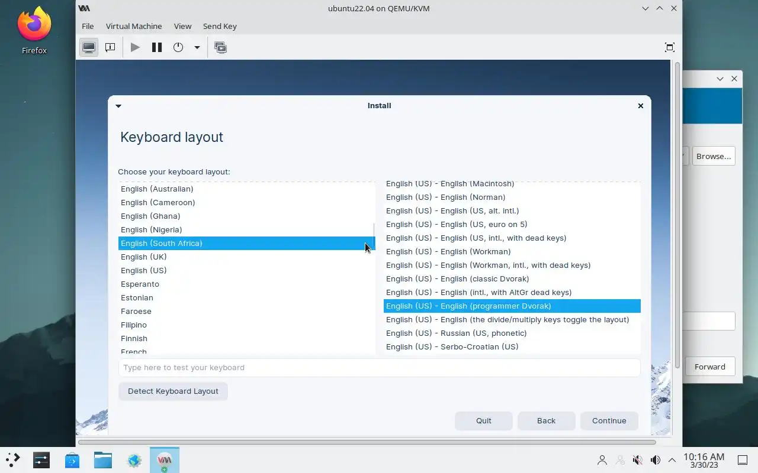The image size is (758, 473).
Task: Open the volume control tray icon
Action: [656, 460]
